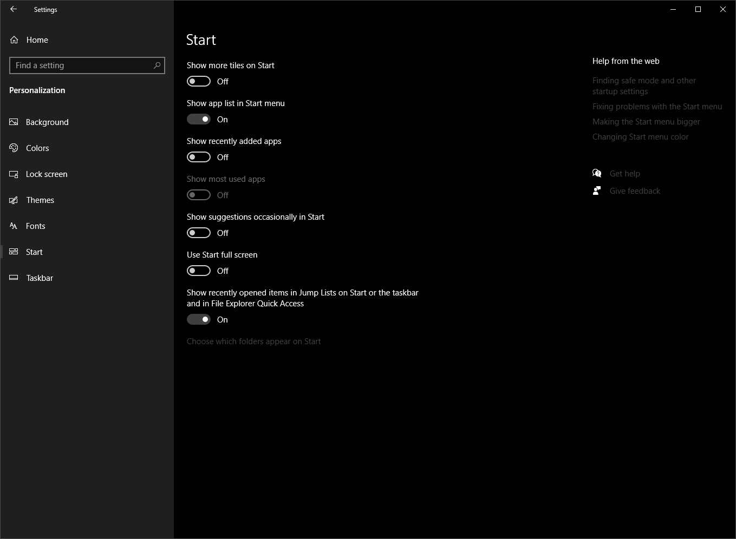Open Choose which folders appear on Start

(x=253, y=341)
